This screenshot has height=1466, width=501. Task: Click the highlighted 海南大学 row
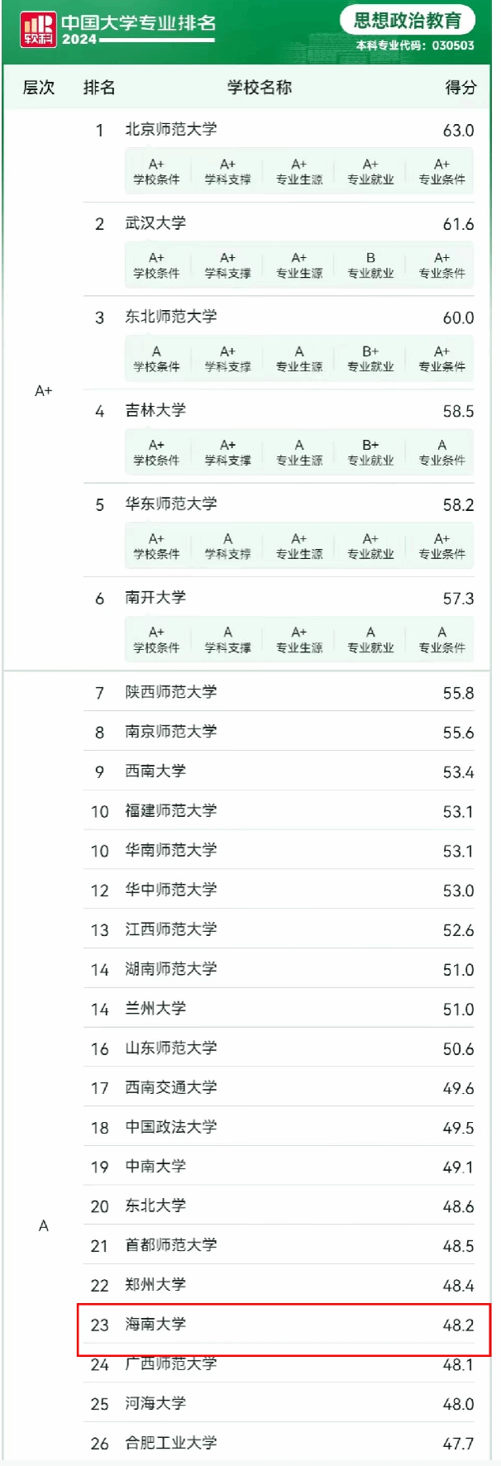pyautogui.click(x=284, y=1325)
